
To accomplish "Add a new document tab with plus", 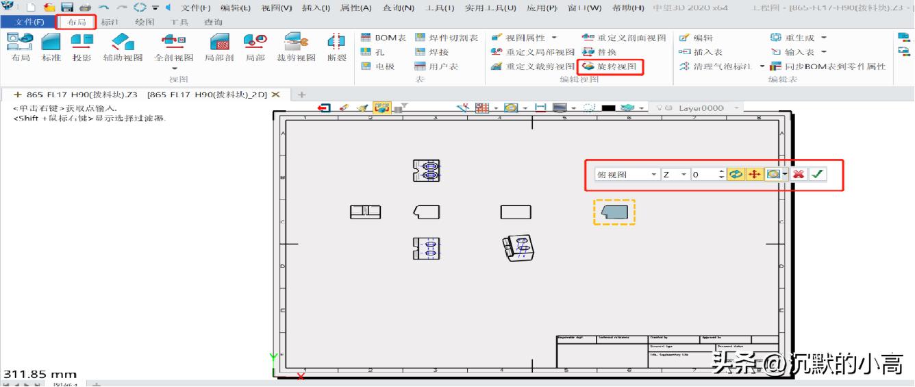I will [301, 94].
